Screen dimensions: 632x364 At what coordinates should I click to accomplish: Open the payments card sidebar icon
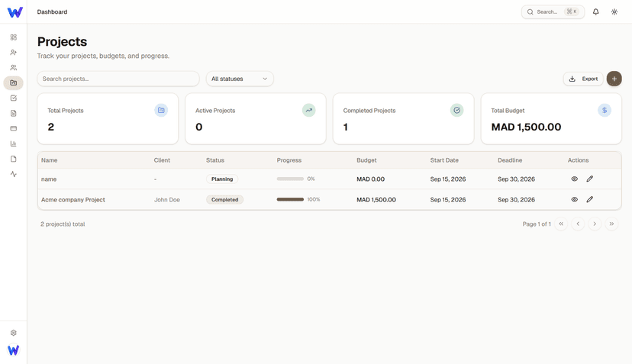pos(13,129)
